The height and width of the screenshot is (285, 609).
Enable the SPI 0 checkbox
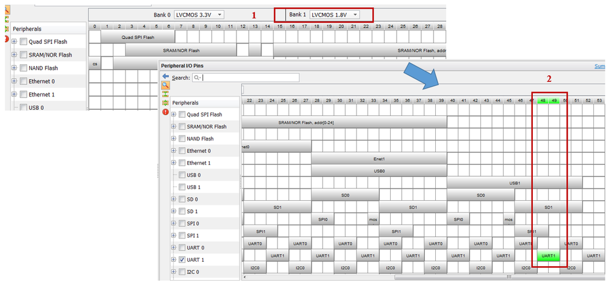(182, 223)
